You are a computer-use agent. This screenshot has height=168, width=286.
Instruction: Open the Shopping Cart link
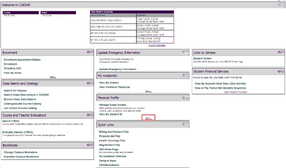pos(12,68)
